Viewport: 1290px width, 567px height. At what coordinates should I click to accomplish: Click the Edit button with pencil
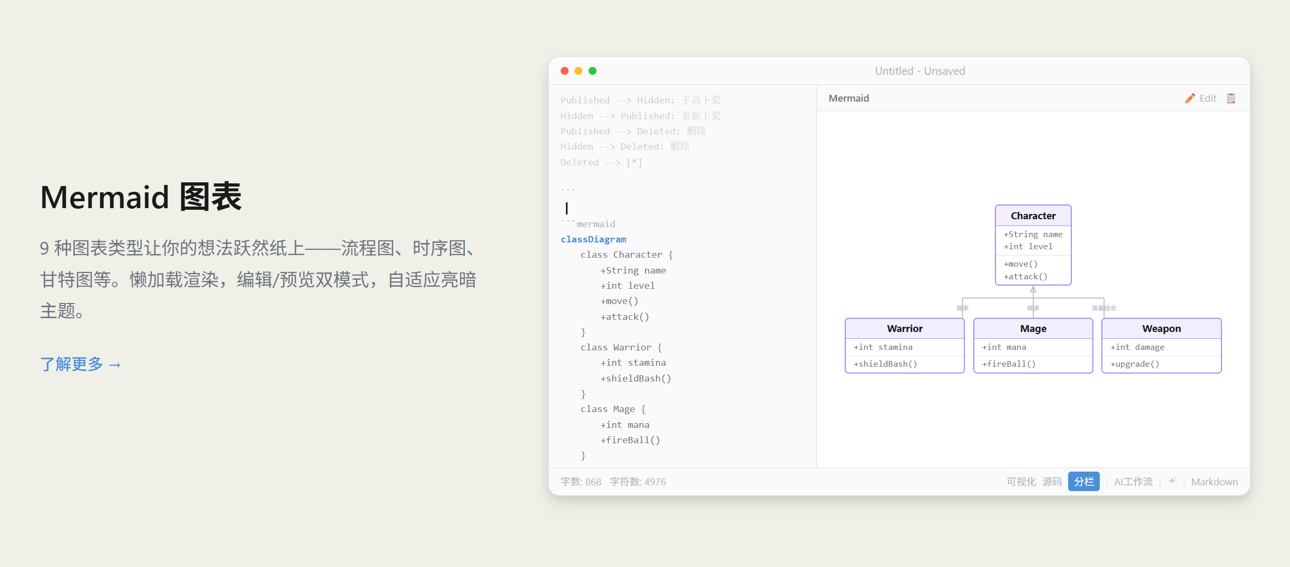[x=1200, y=99]
